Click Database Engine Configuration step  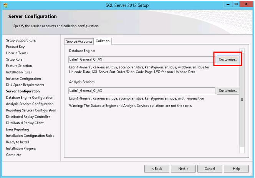[x=30, y=98]
